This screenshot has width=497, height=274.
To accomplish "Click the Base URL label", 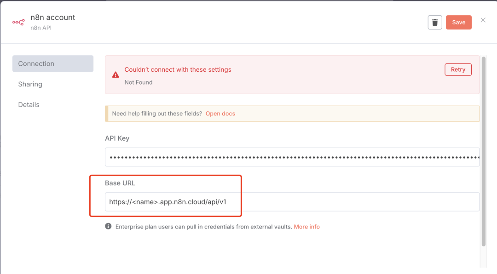I will point(120,183).
